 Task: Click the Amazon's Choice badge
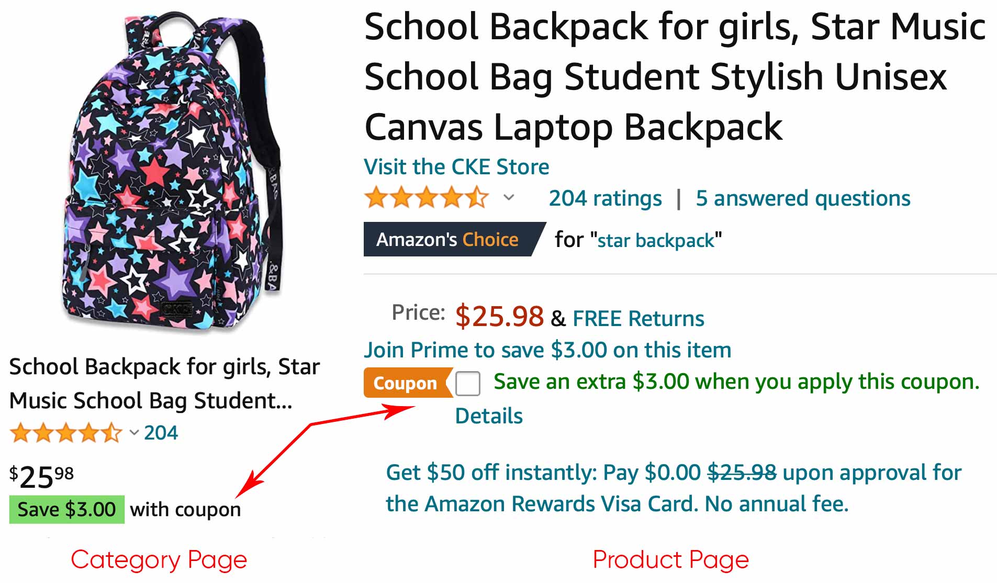click(x=447, y=240)
